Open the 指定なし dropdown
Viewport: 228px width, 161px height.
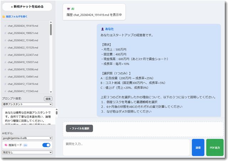click(x=27, y=152)
